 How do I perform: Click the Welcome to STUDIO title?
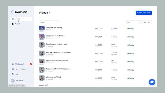54,77
